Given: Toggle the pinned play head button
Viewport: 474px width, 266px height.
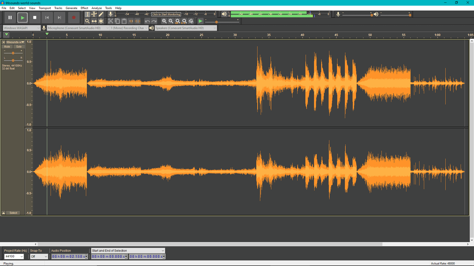Looking at the screenshot, I should tap(6, 35).
